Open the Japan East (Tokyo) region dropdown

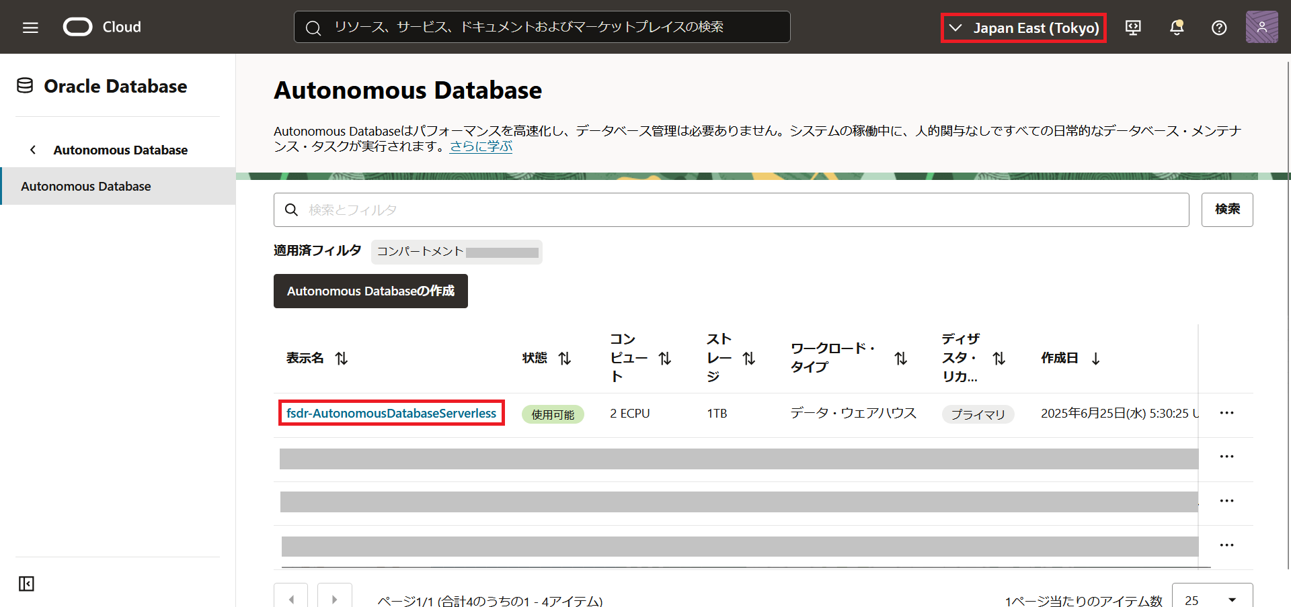[x=1023, y=28]
